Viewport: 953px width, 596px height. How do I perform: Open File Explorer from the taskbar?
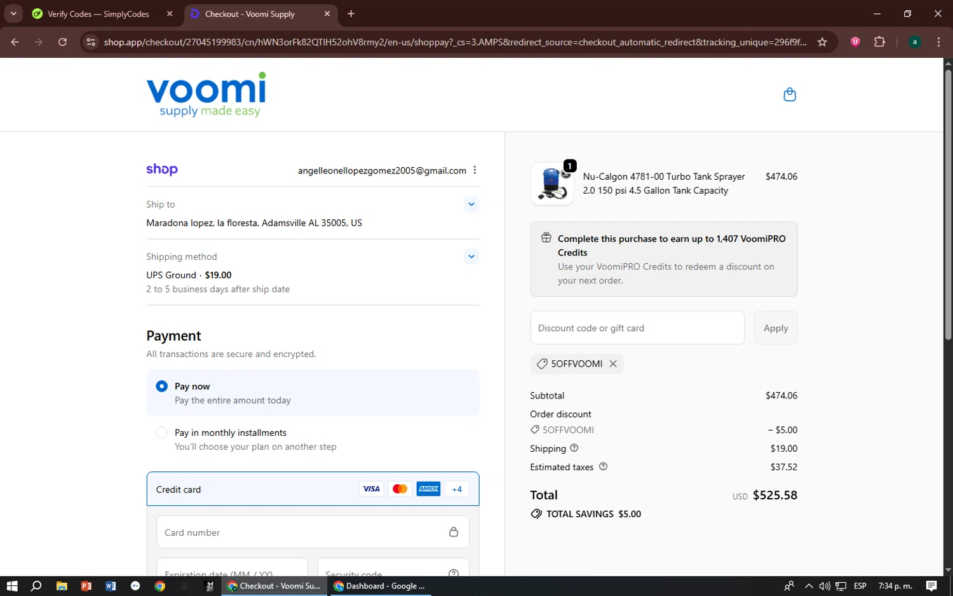coord(62,586)
